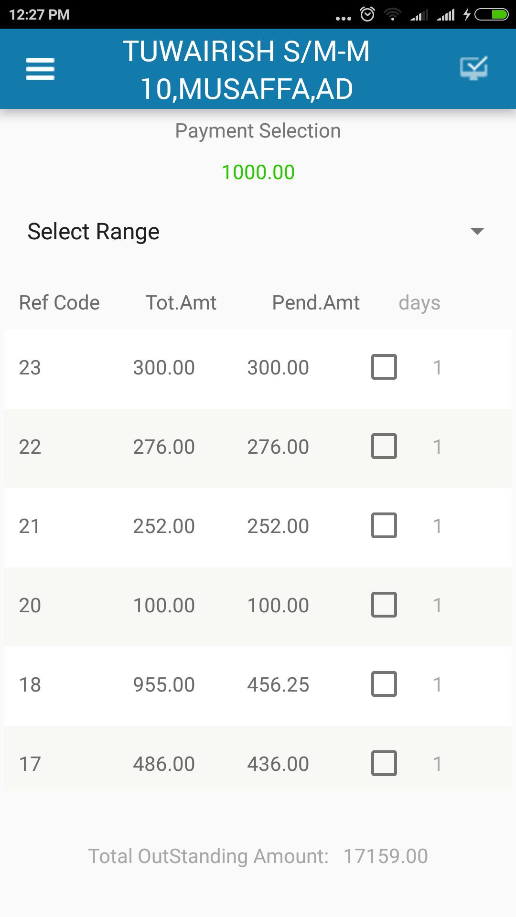The image size is (516, 917).
Task: Tap the green 1000.00 payment amount
Action: [258, 172]
